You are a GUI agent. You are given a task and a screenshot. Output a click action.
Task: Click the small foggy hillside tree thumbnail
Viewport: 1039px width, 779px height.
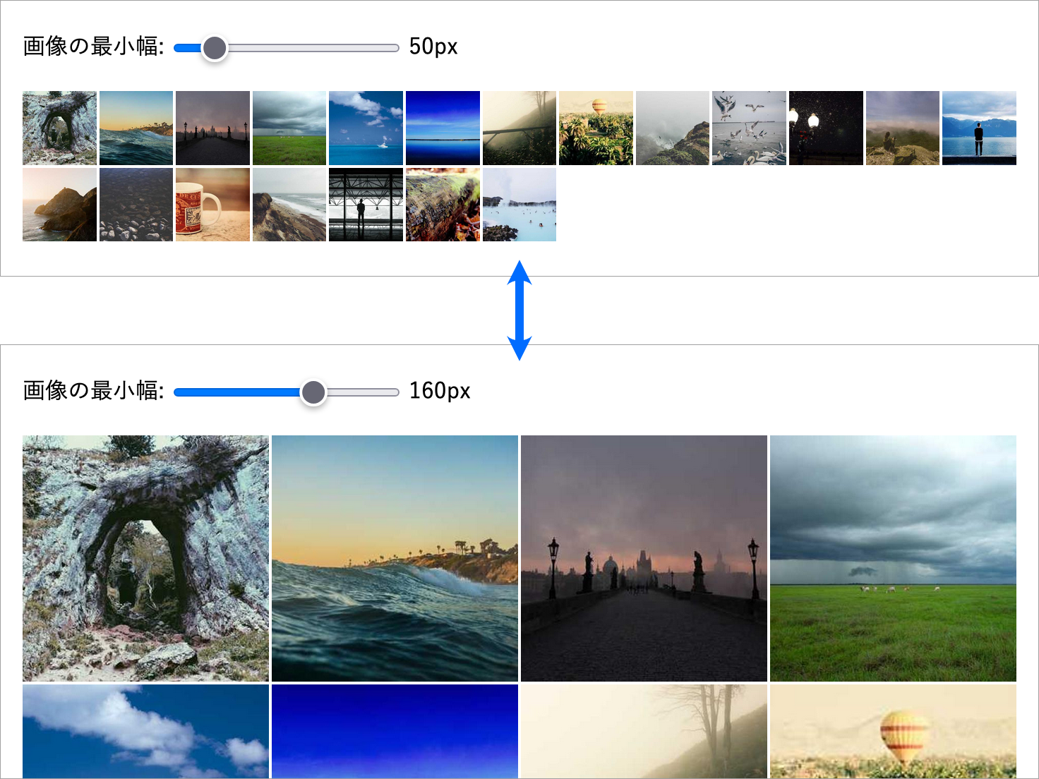tap(519, 128)
